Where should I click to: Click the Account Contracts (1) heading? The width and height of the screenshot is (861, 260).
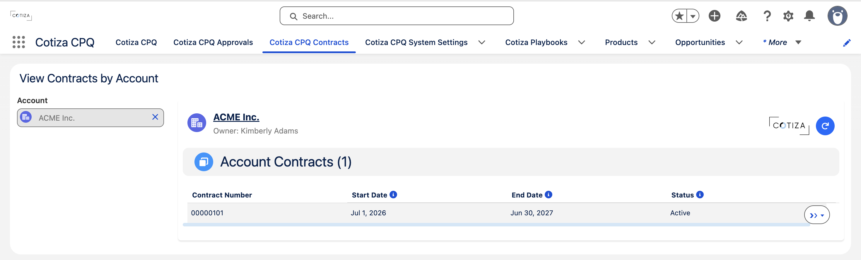(286, 162)
